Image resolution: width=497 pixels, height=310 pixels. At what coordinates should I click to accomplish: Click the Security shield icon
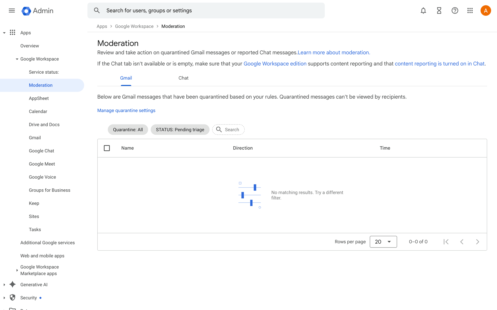click(x=12, y=298)
